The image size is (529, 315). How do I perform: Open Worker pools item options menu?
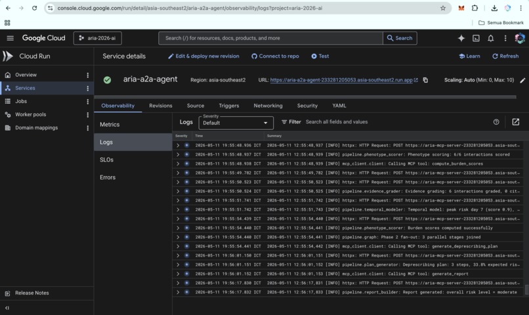88,115
